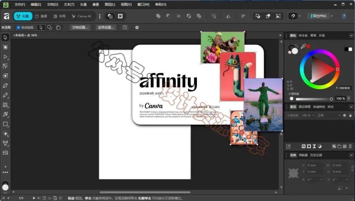Open the more tools ellipsis in left toolbar

tap(5, 172)
